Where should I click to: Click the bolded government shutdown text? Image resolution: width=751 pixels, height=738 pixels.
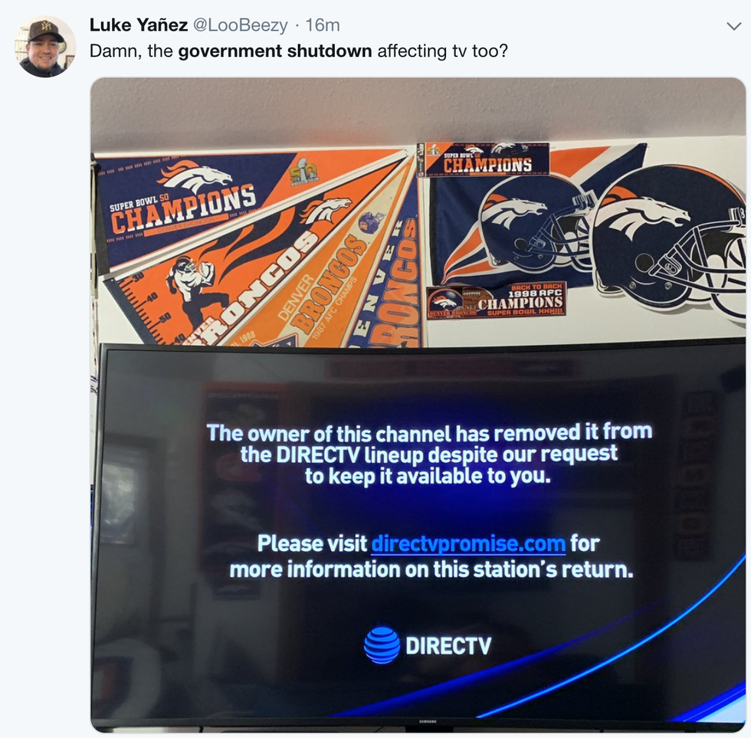click(275, 51)
